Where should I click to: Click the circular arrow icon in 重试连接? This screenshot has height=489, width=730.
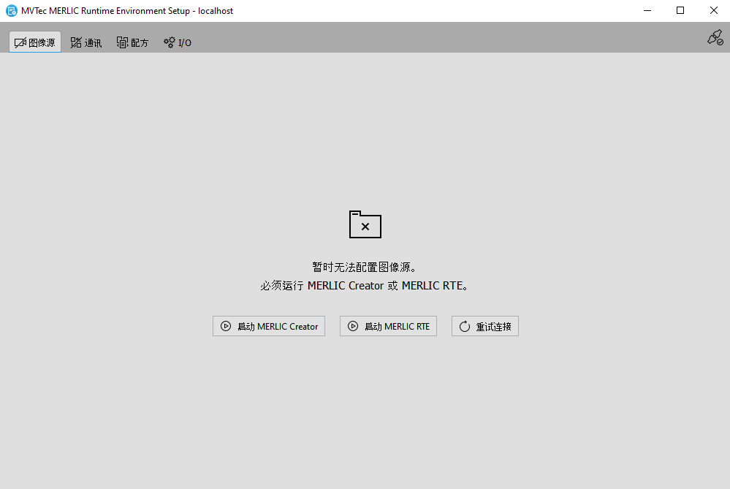(x=465, y=327)
